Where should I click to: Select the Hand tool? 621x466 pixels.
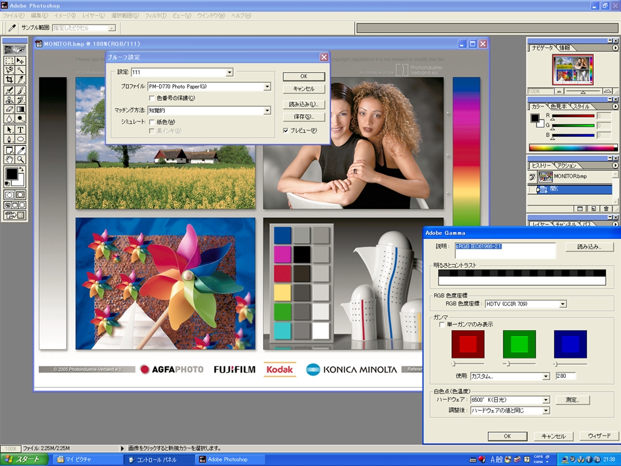click(x=9, y=160)
